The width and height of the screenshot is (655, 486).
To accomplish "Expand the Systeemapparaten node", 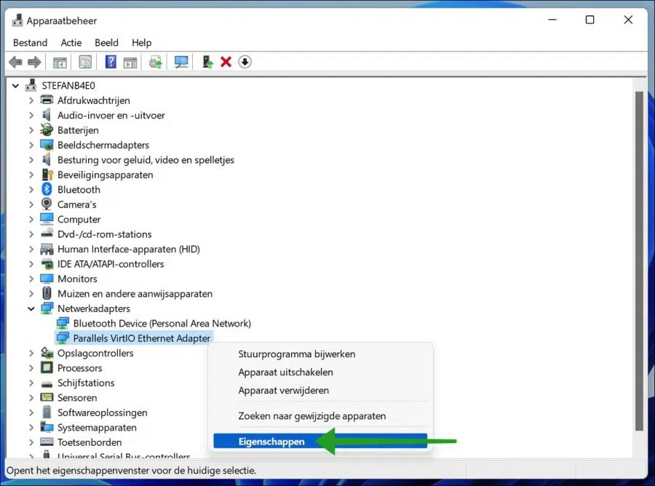I will click(x=31, y=427).
